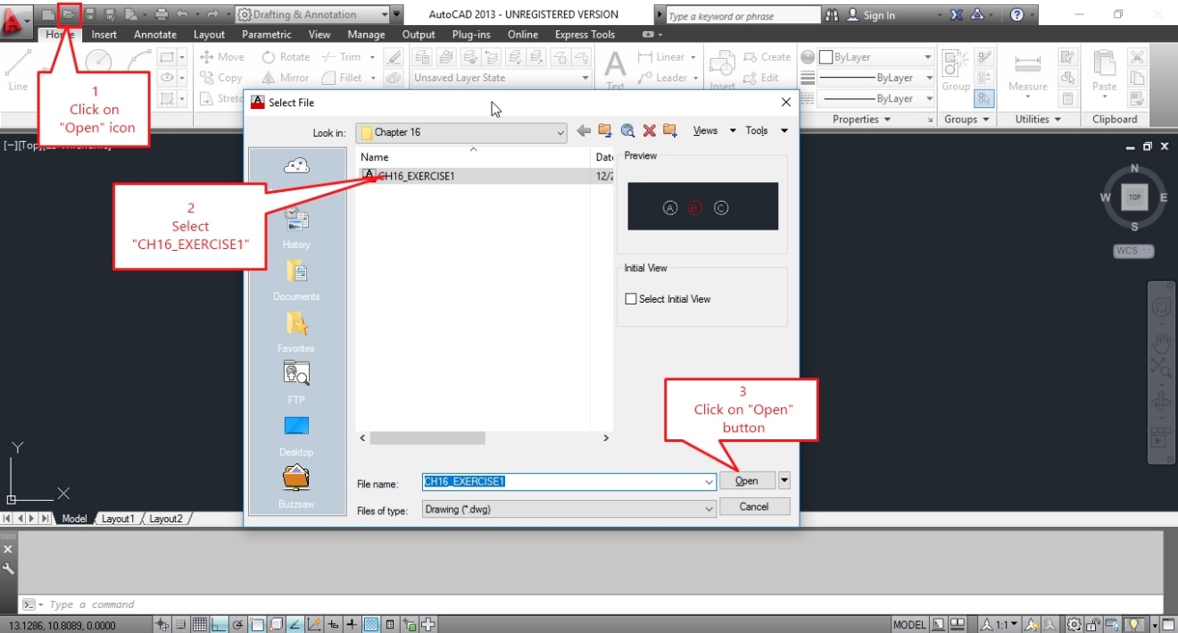Switch to the Annotate ribbon tab

pyautogui.click(x=154, y=34)
